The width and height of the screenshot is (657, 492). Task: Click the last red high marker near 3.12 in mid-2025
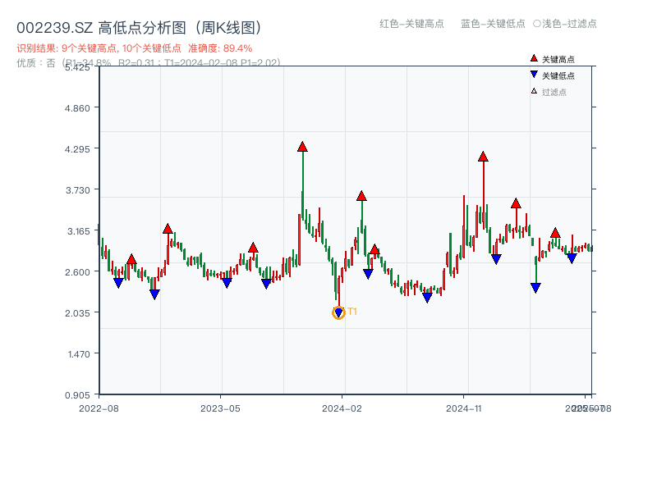pyautogui.click(x=556, y=233)
